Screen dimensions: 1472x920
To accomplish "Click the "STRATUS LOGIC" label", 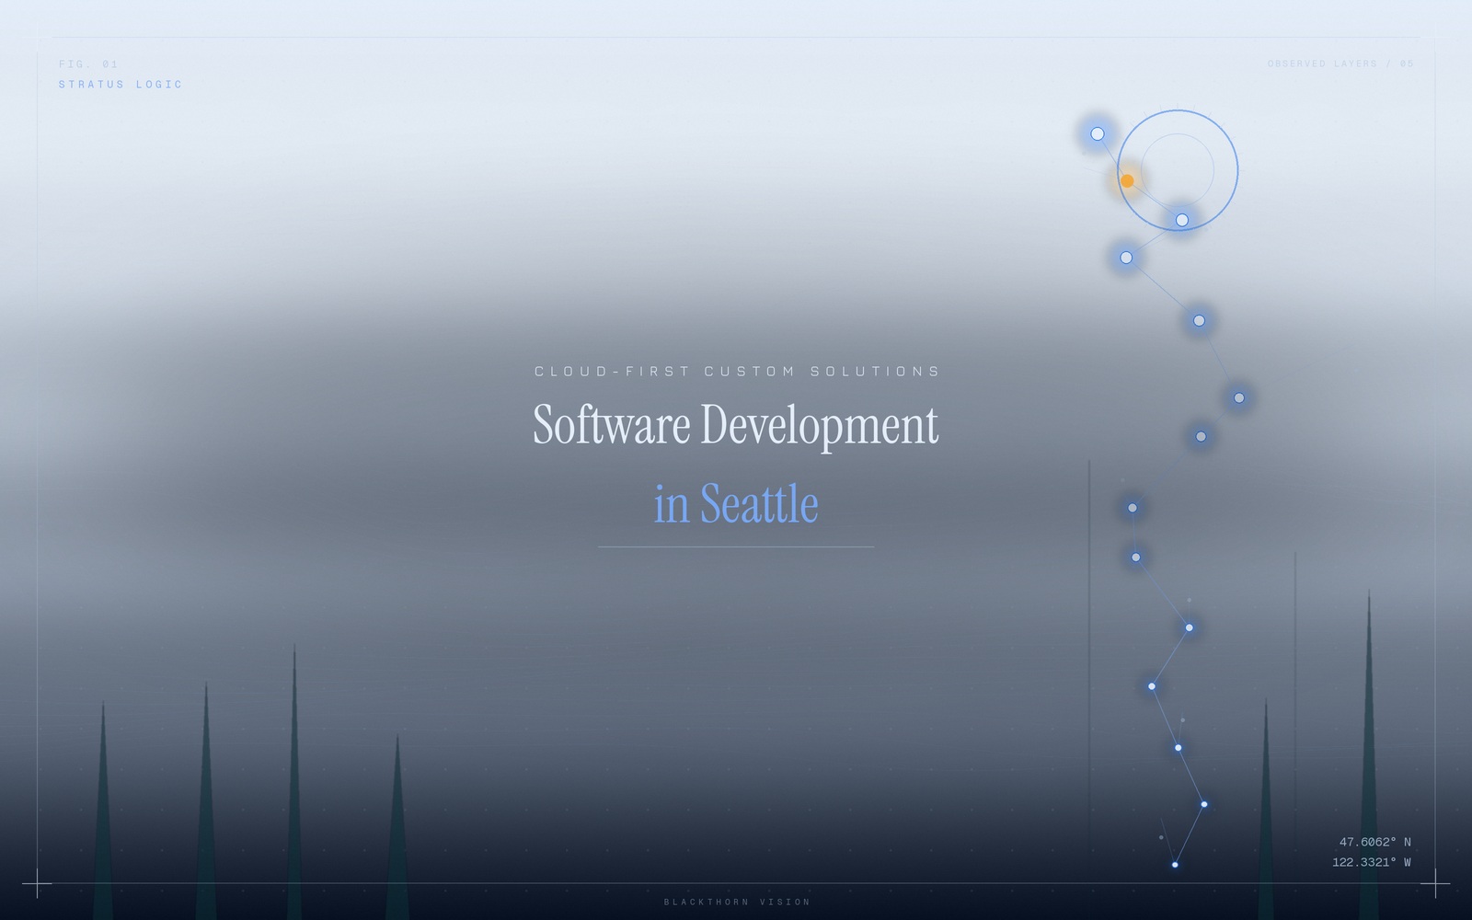I will click(121, 85).
